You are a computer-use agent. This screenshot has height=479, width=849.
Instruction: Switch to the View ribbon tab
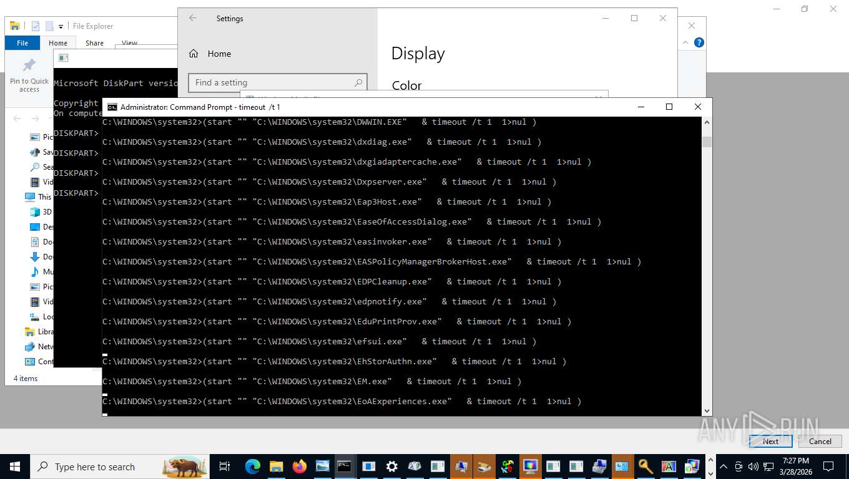coord(129,43)
